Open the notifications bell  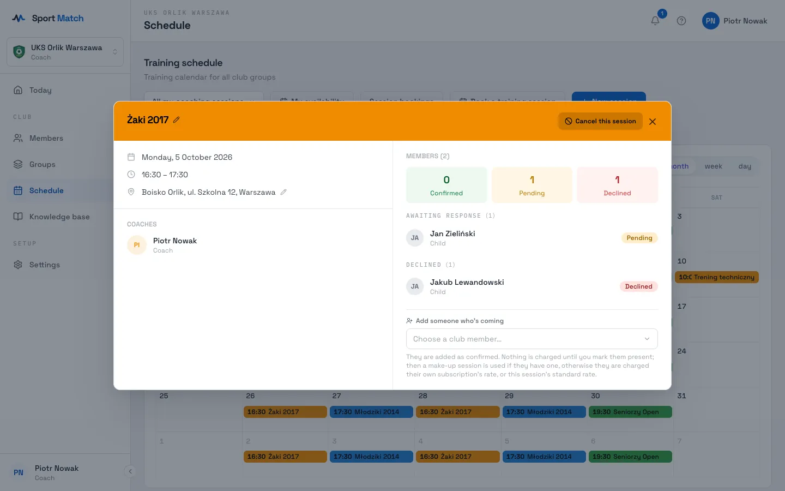[x=655, y=21]
